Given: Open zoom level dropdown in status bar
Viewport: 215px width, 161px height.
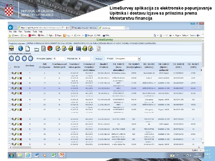Looking at the screenshot, I should tap(200, 150).
